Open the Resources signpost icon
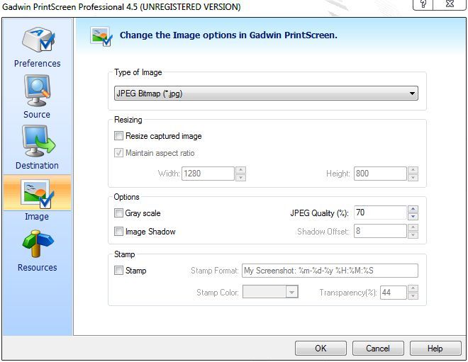The width and height of the screenshot is (468, 362). (38, 243)
